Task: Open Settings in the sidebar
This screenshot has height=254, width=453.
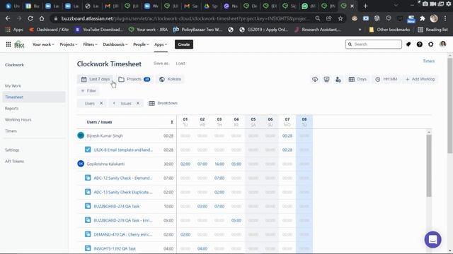Action: point(12,150)
